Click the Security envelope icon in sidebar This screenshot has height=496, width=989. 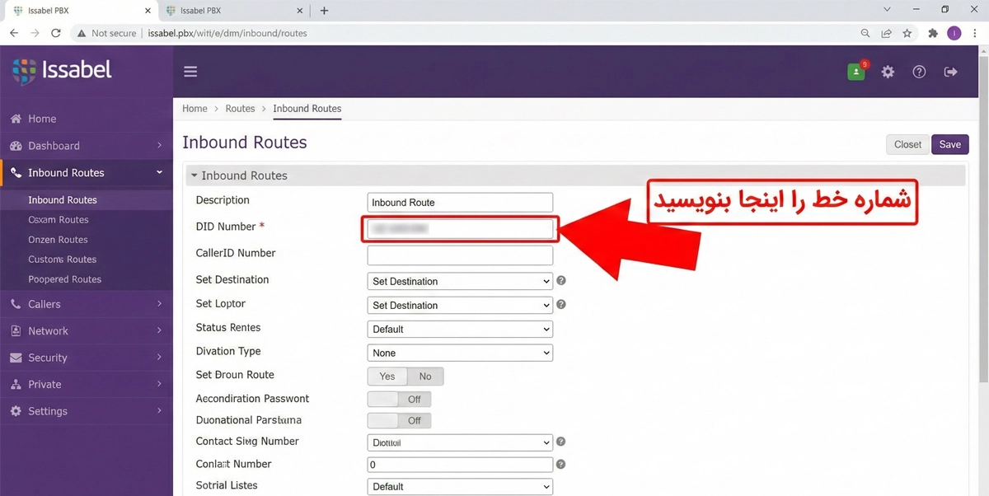coord(16,358)
